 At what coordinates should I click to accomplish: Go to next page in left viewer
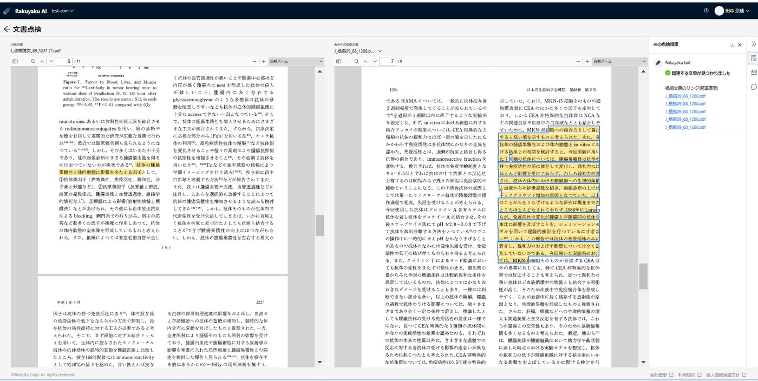coord(51,62)
